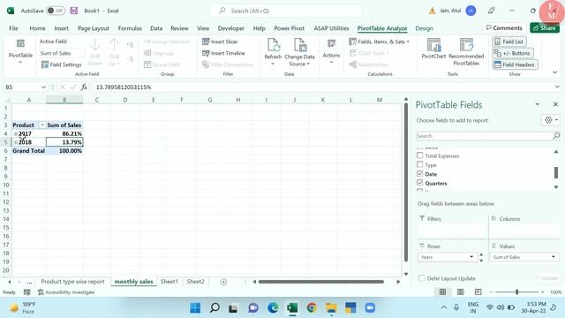The image size is (565, 318).
Task: Switch to the Insert tab
Action: (x=61, y=28)
